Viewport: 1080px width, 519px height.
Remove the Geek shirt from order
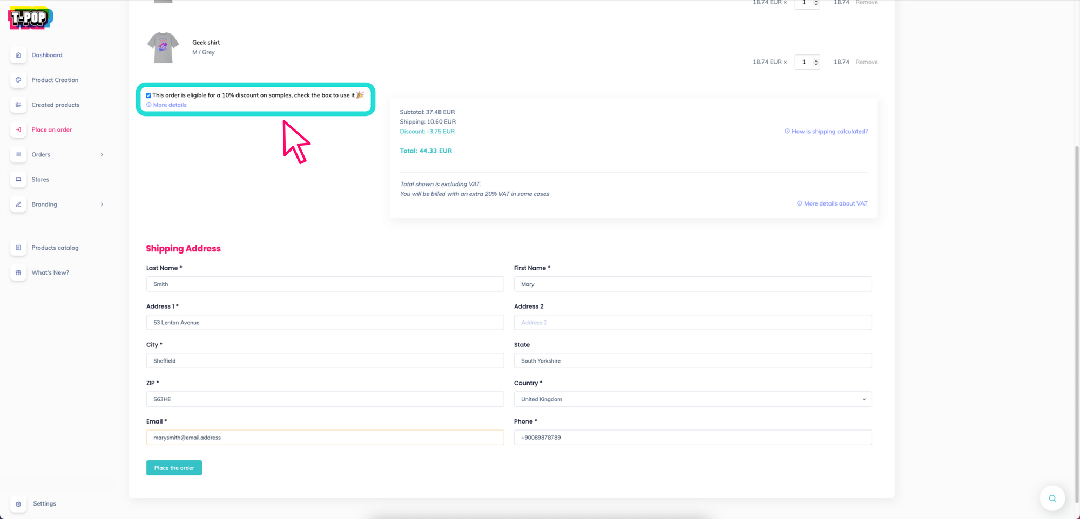(x=866, y=62)
